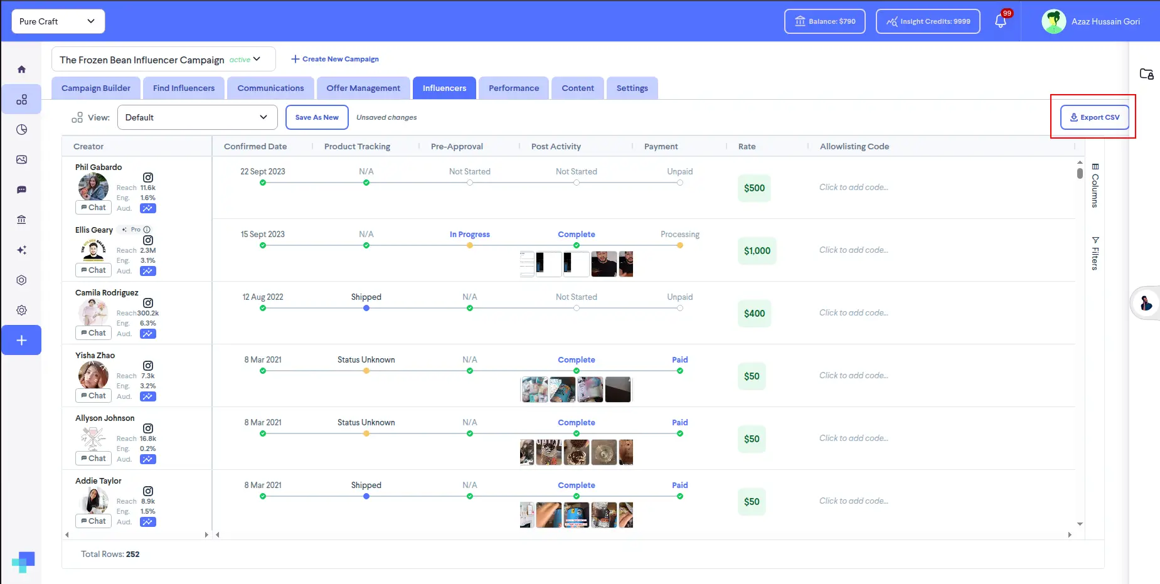Open the Pure Craft brand dropdown
The height and width of the screenshot is (584, 1160).
(58, 21)
